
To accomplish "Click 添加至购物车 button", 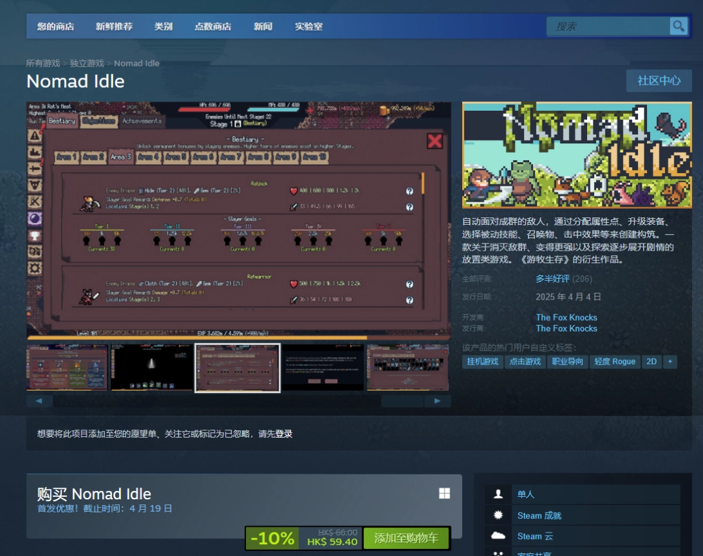I will pyautogui.click(x=406, y=538).
